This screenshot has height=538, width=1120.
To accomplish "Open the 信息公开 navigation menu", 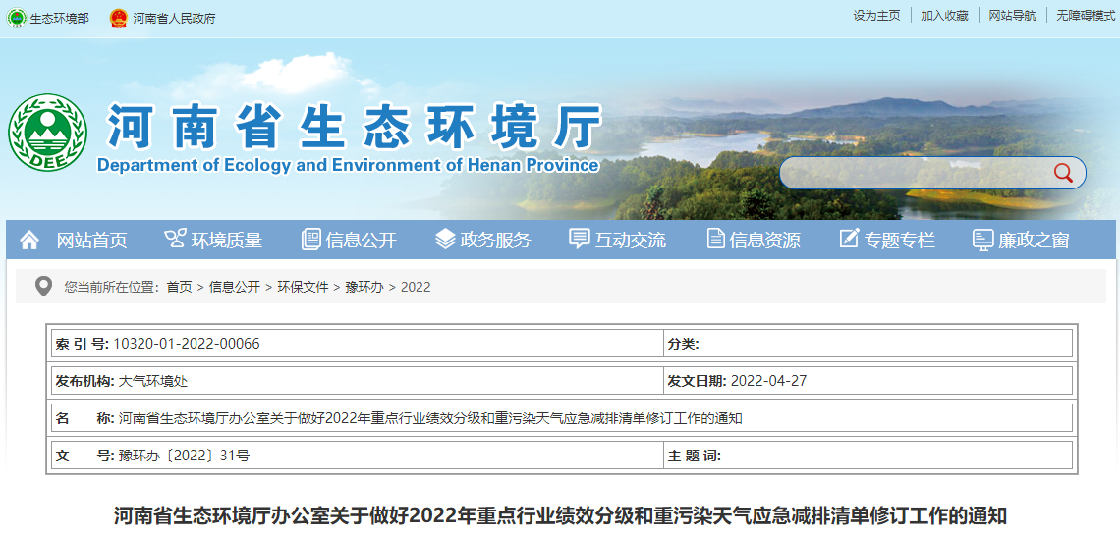I will (x=361, y=241).
